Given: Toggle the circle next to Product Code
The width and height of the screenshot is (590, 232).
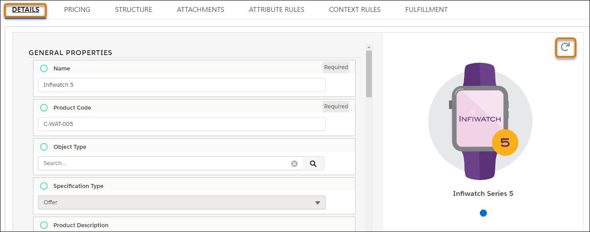Looking at the screenshot, I should click(44, 107).
